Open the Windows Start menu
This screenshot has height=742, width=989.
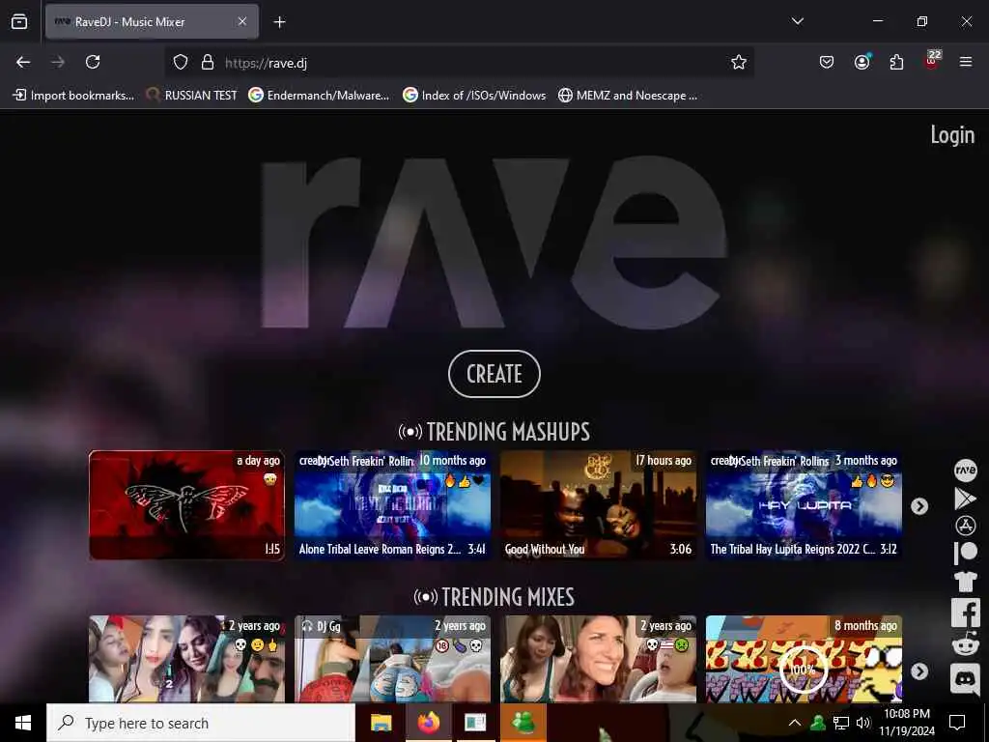tap(23, 723)
